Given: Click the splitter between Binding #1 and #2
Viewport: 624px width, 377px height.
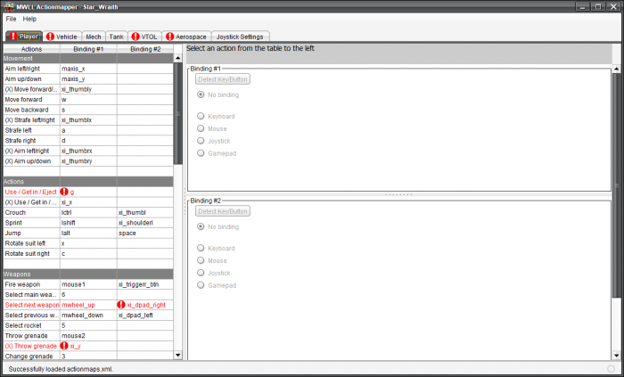Looking at the screenshot, I should (398, 193).
